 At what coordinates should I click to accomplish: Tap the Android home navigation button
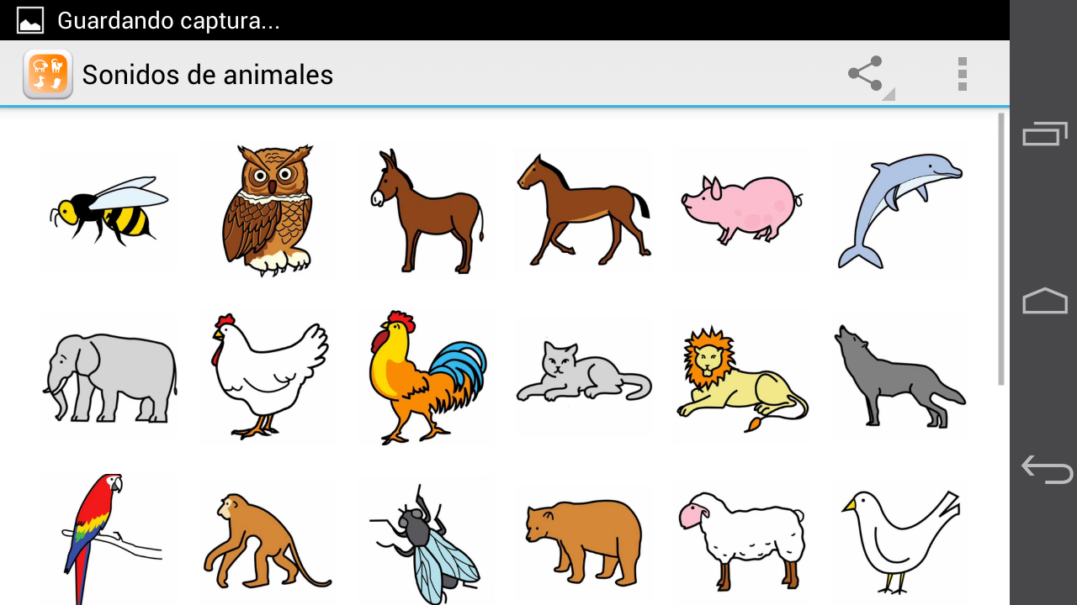click(x=1045, y=301)
